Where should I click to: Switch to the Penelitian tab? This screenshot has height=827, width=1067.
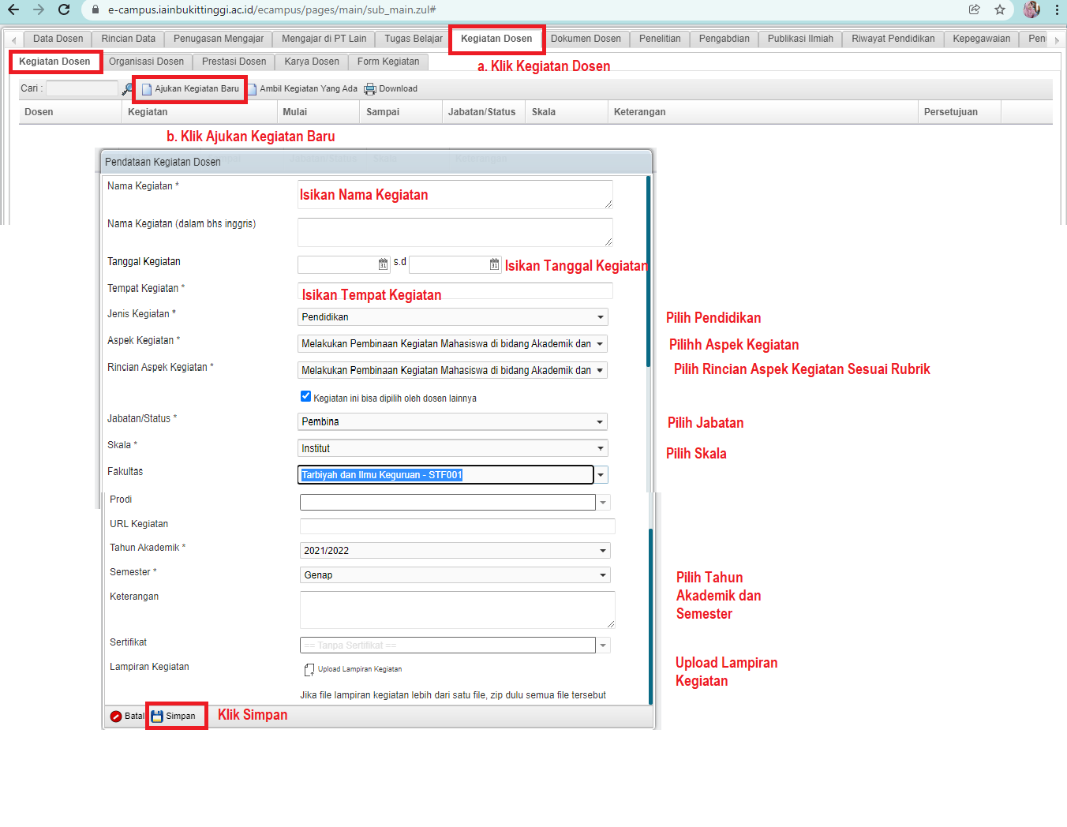[659, 39]
